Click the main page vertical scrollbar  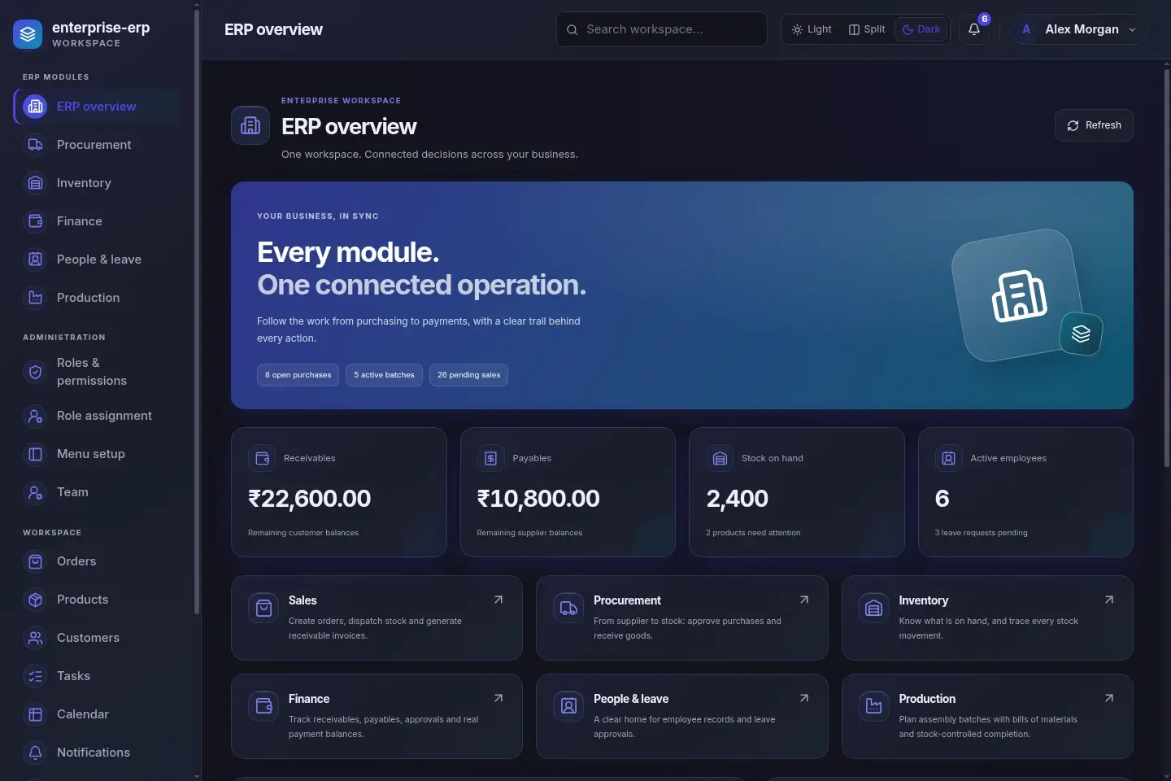click(x=1167, y=268)
